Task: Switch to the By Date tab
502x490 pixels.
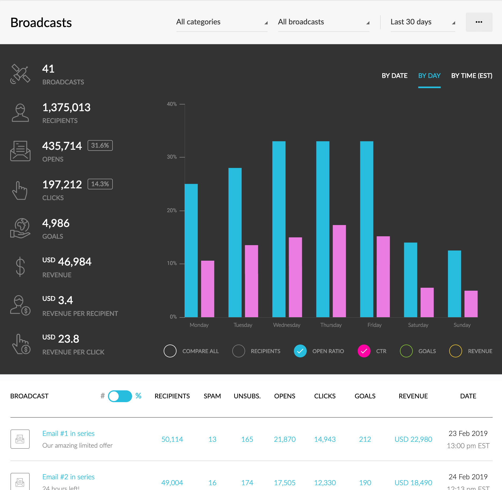Action: tap(395, 76)
